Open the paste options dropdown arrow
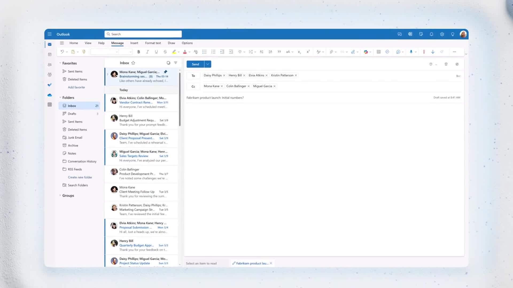The width and height of the screenshot is (513, 288). (x=78, y=52)
